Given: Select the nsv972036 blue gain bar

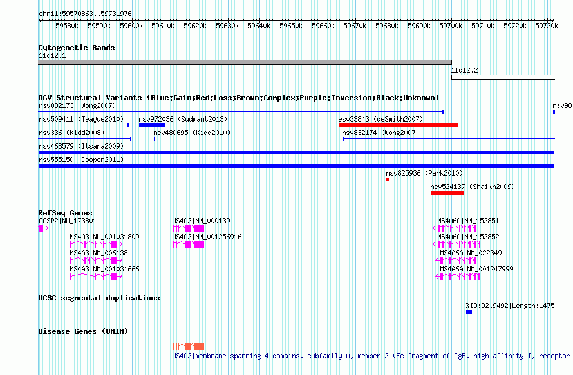Looking at the screenshot, I should pyautogui.click(x=152, y=125).
